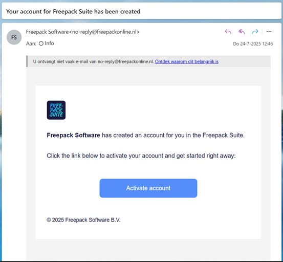Image resolution: width=283 pixels, height=262 pixels.
Task: Click the Freepack Software sender name in the header
Action: [47, 32]
